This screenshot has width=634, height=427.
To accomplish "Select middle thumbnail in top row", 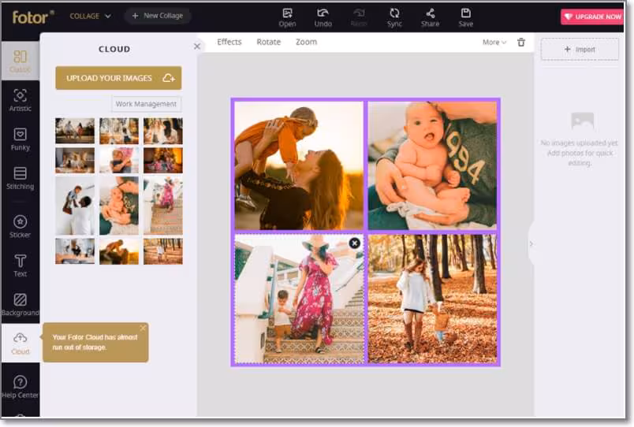I will tap(119, 131).
